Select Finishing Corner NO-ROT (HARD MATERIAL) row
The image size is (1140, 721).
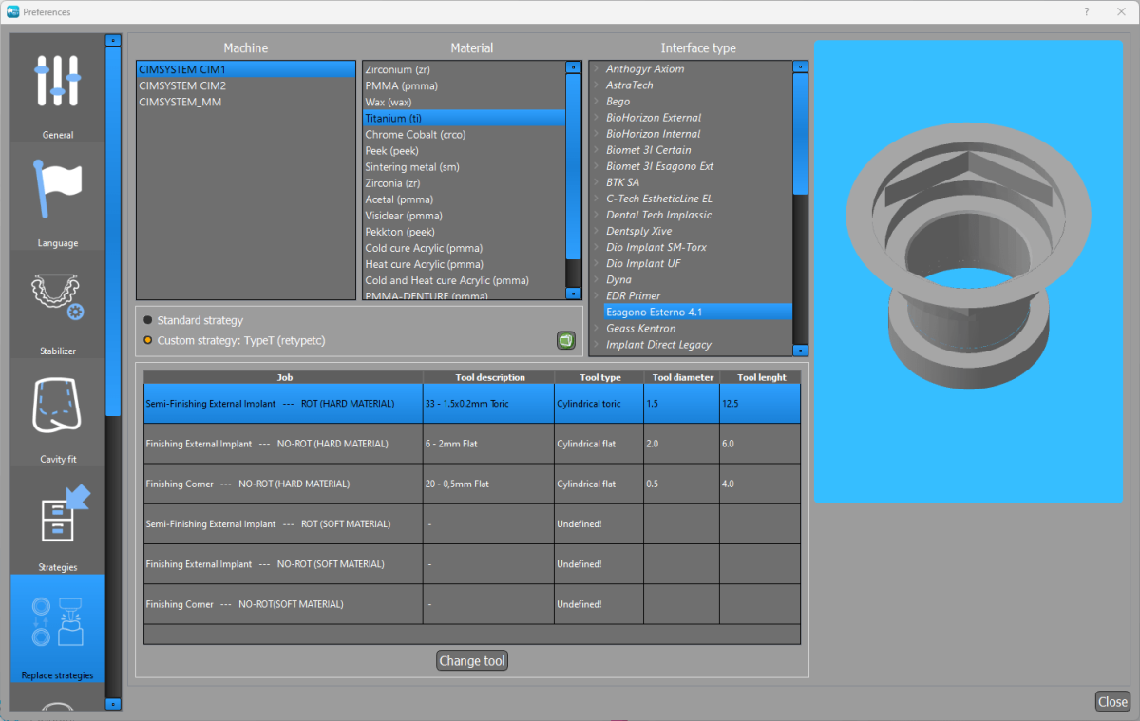point(472,484)
